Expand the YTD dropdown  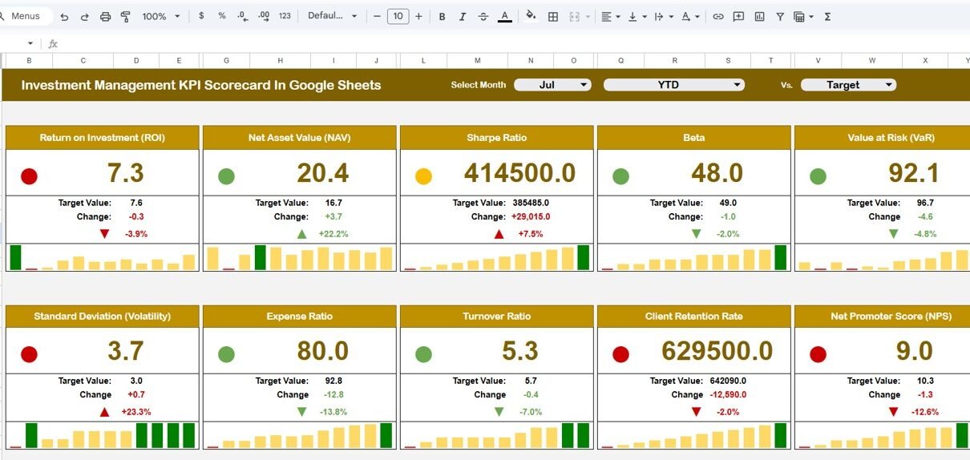(673, 85)
